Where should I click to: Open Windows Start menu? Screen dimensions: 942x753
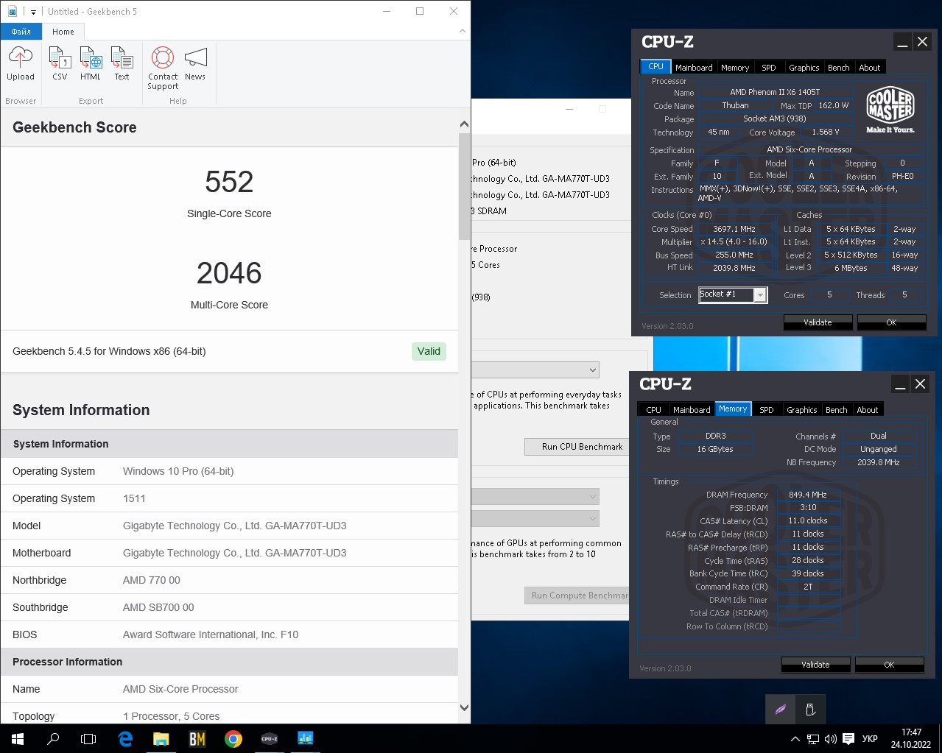[x=18, y=738]
